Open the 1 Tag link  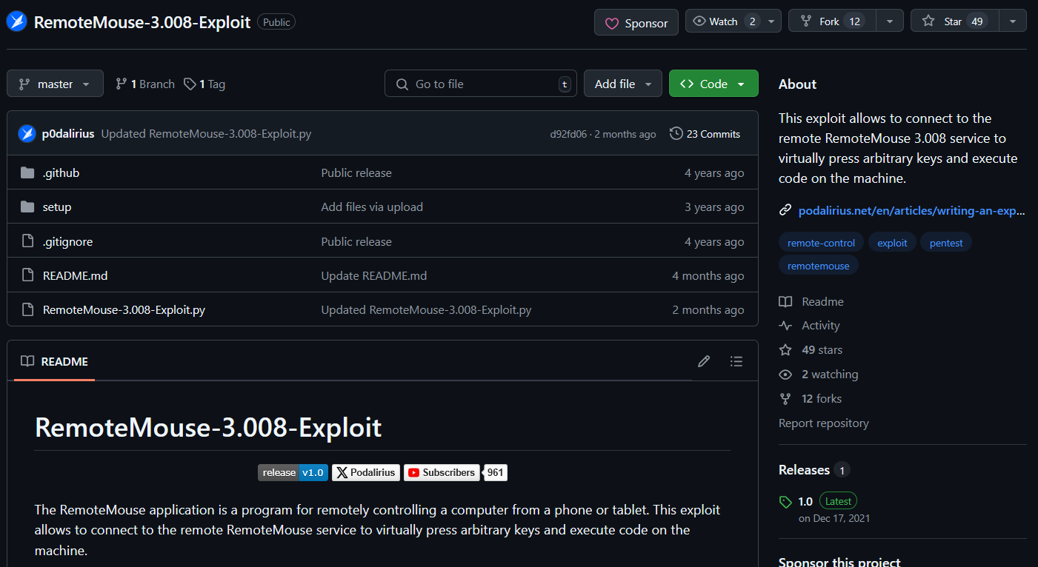pos(204,84)
